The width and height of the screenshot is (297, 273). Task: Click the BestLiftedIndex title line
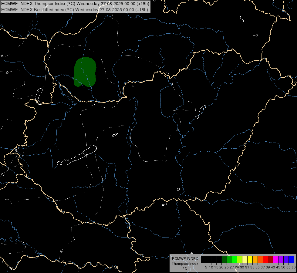pyautogui.click(x=75, y=9)
